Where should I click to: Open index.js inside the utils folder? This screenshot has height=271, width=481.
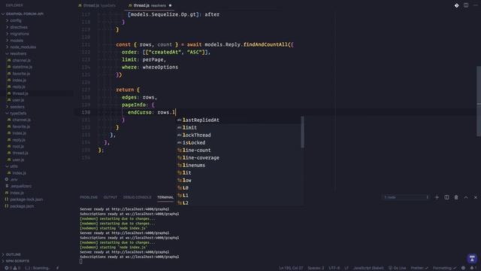click(x=19, y=173)
